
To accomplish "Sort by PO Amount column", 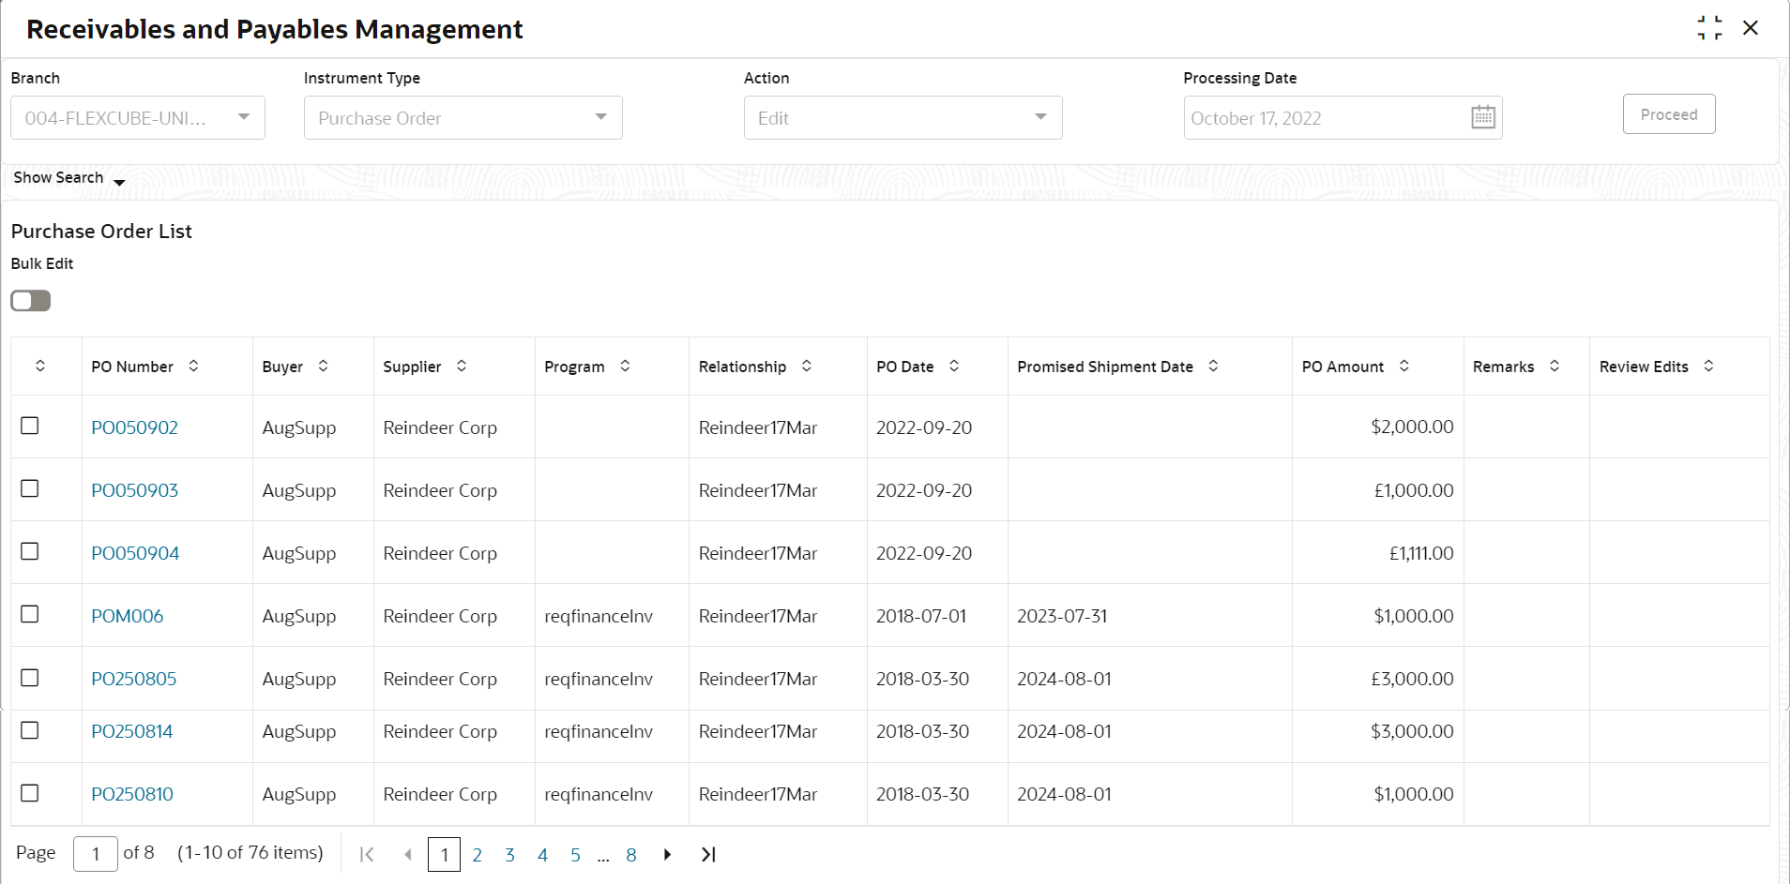I will click(1404, 366).
